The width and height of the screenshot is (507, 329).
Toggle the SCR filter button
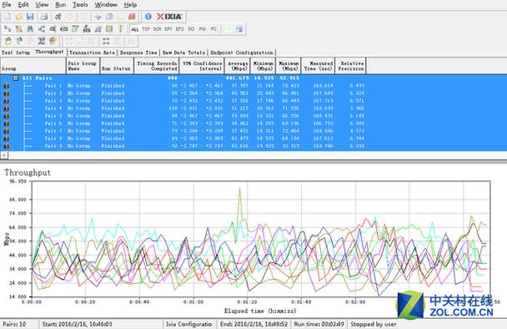pyautogui.click(x=157, y=29)
